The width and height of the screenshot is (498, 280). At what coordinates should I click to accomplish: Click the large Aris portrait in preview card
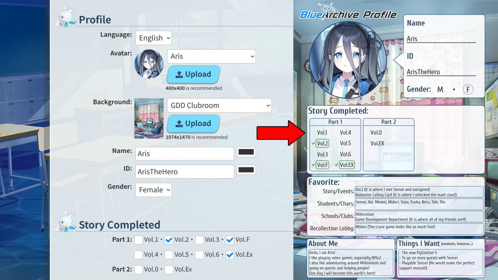point(348,60)
